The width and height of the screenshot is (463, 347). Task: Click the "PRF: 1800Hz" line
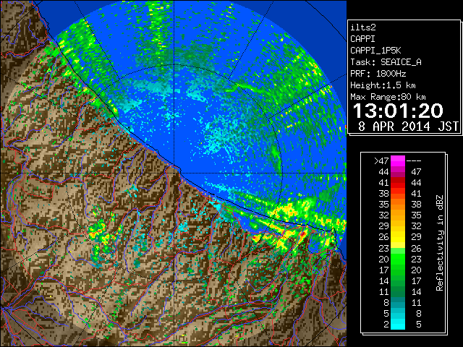tap(378, 74)
